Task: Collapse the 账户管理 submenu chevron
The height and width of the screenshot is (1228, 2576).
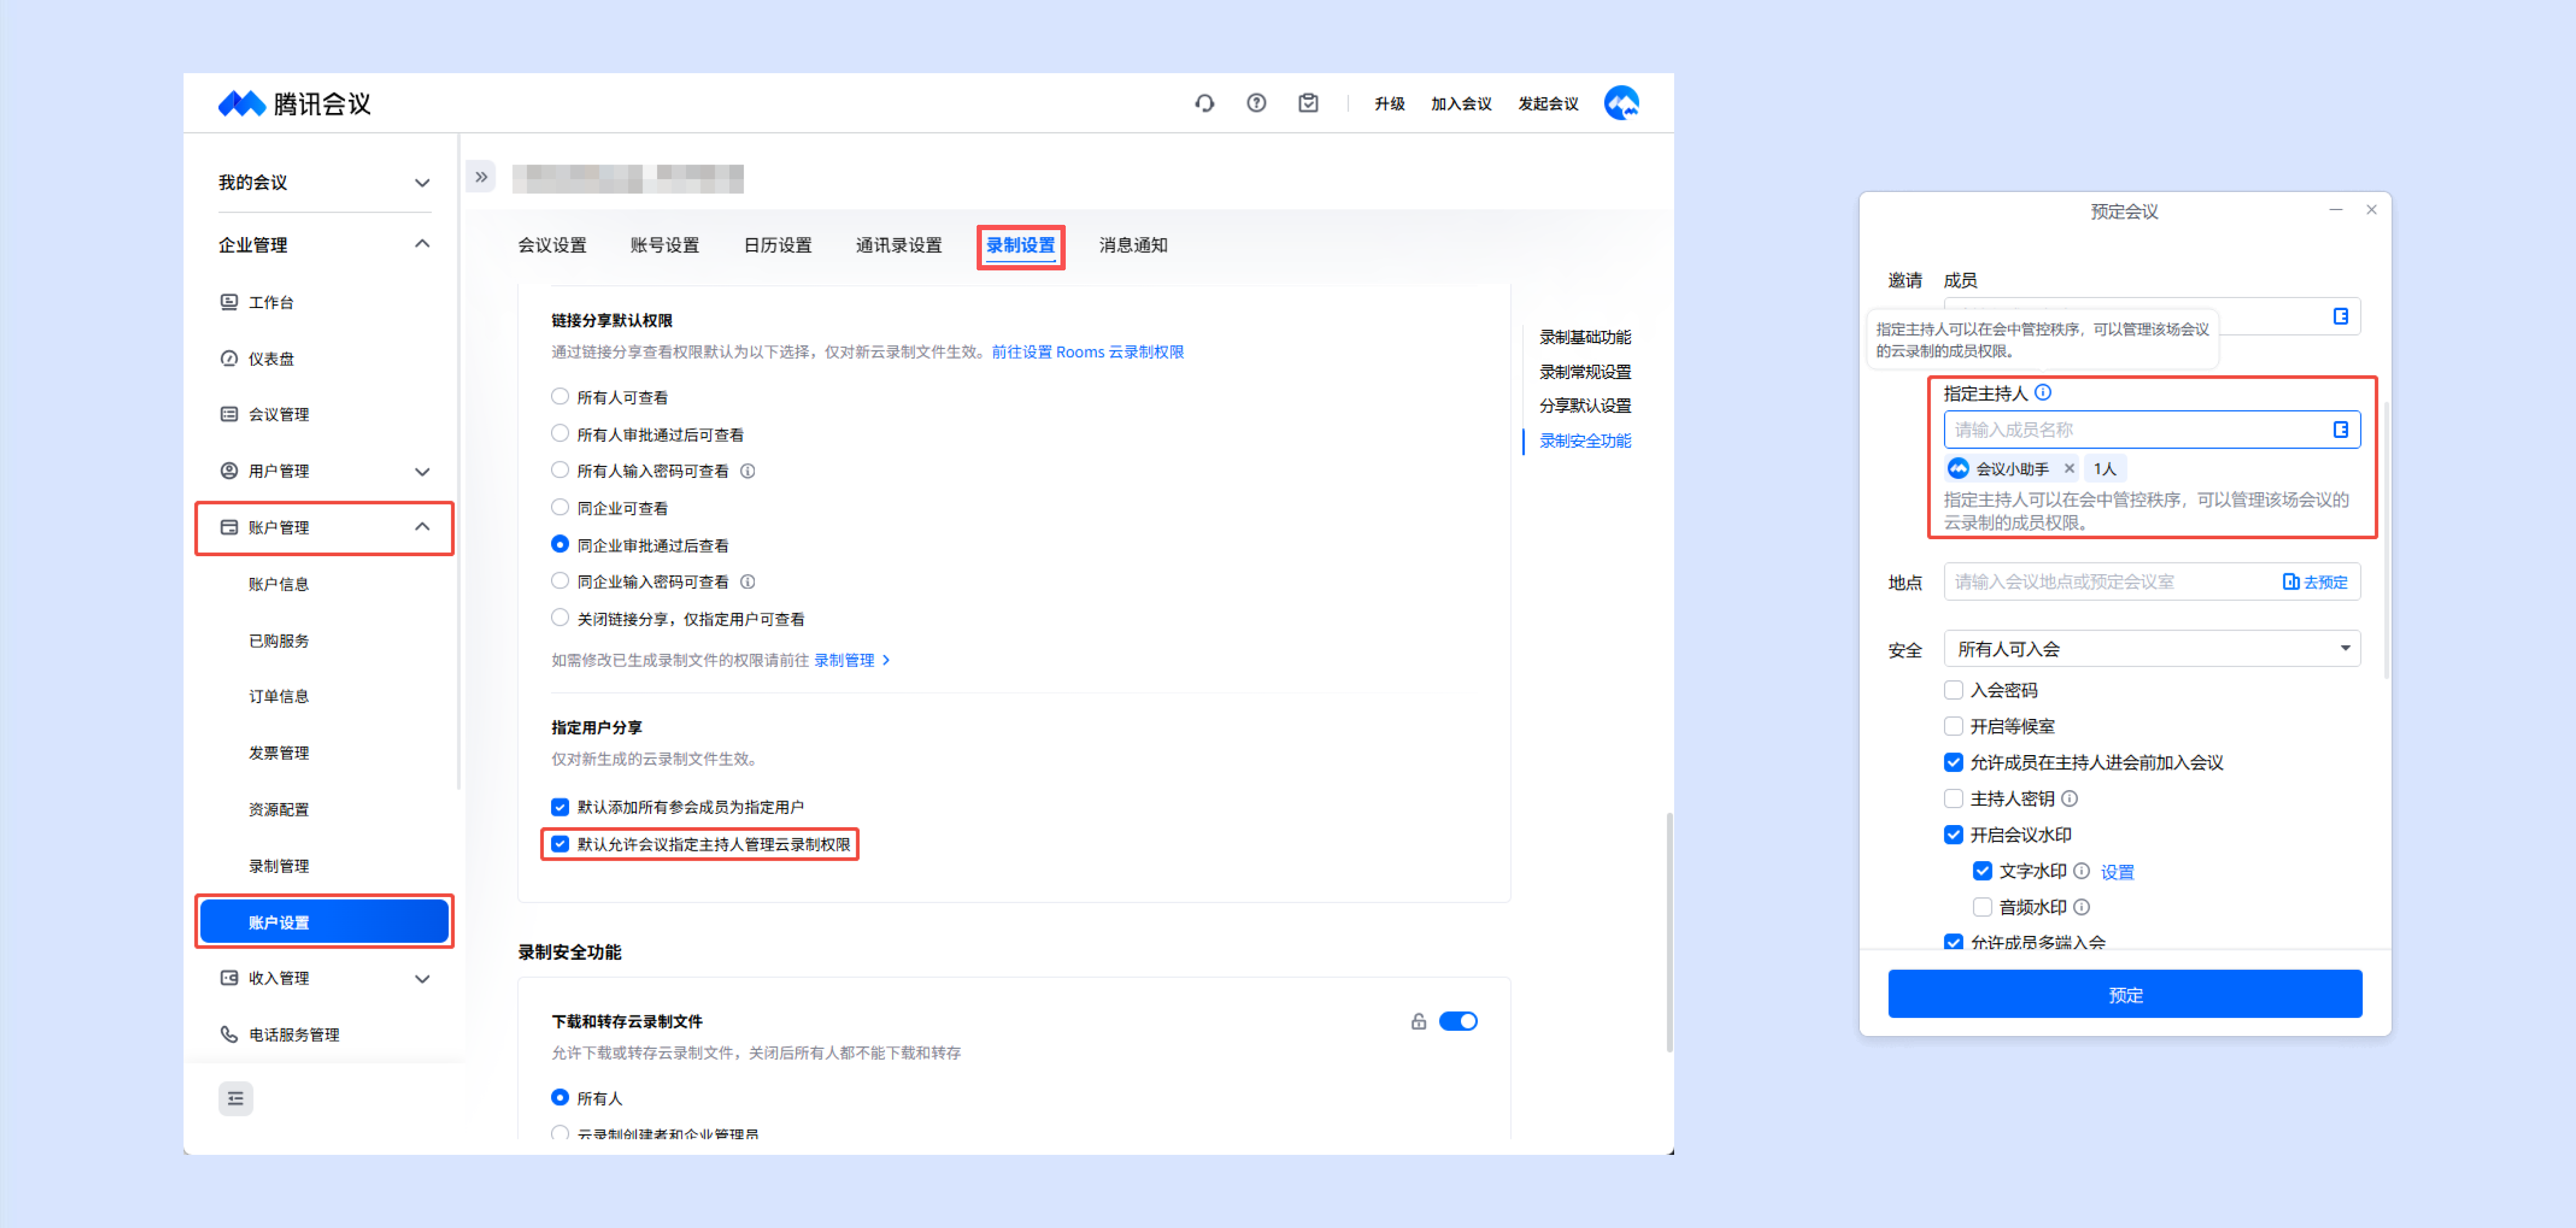Action: (422, 528)
